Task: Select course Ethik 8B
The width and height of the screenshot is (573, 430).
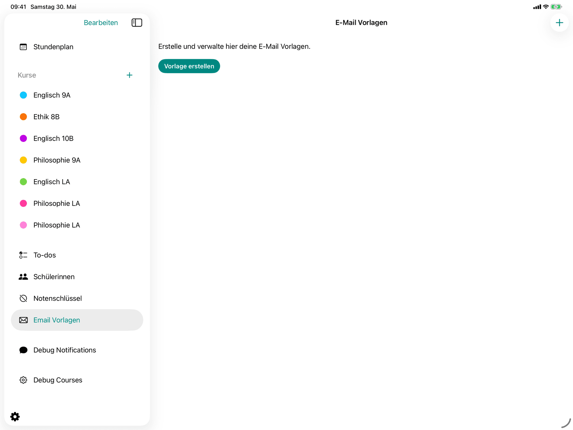Action: 77,117
